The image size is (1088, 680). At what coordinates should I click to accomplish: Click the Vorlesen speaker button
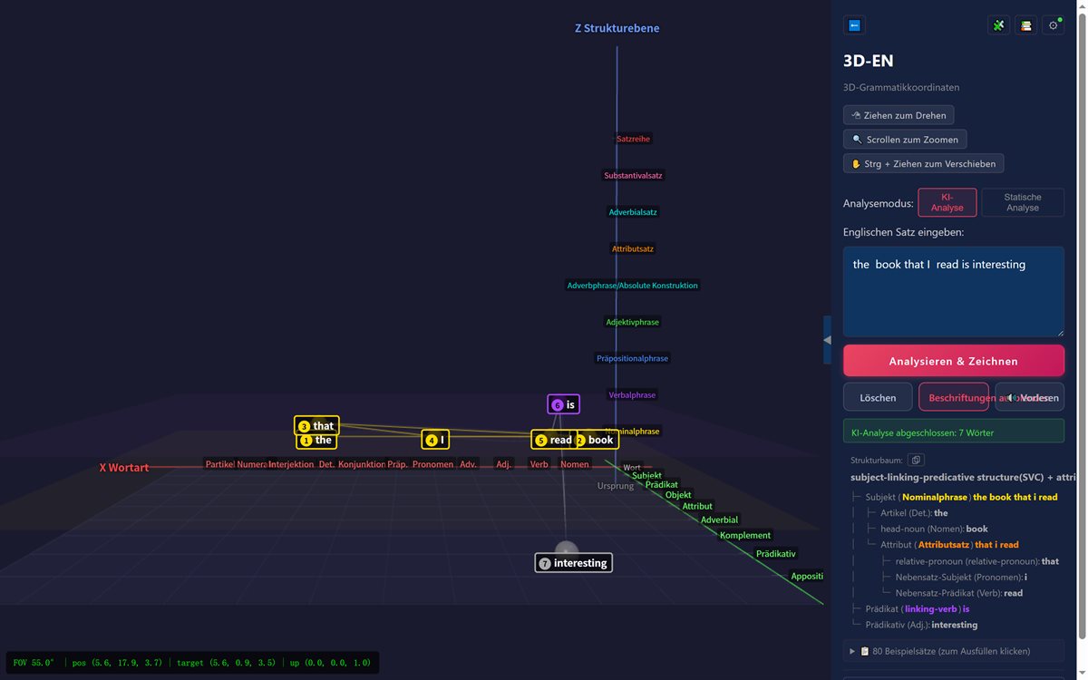point(1029,397)
